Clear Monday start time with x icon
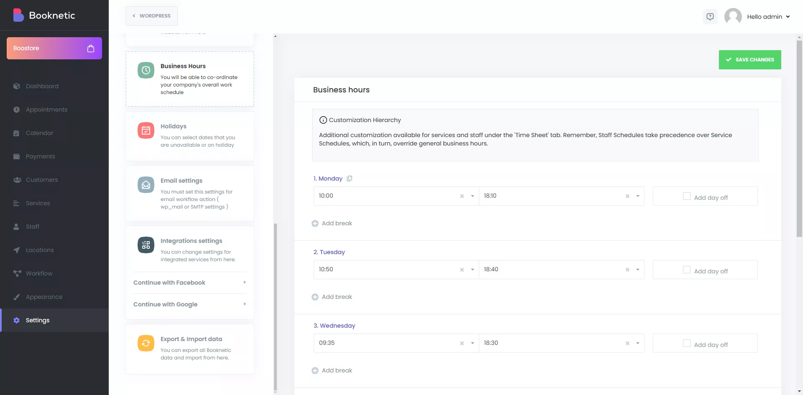 462,196
